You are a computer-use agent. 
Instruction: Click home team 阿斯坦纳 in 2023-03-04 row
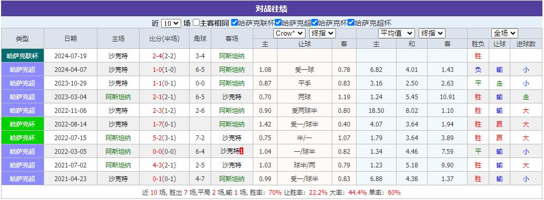tap(118, 97)
